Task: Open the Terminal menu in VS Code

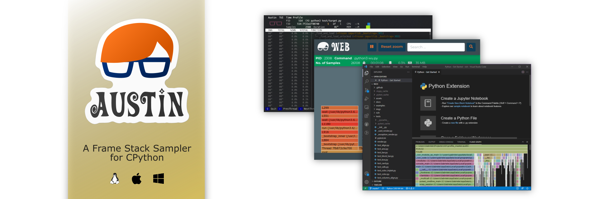Action: [x=416, y=67]
